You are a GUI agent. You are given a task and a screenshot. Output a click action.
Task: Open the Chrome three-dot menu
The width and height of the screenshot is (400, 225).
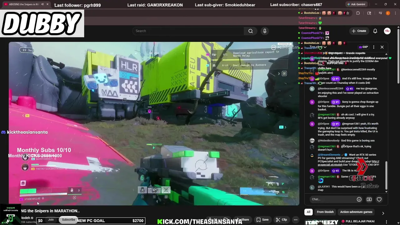pyautogui.click(x=395, y=13)
